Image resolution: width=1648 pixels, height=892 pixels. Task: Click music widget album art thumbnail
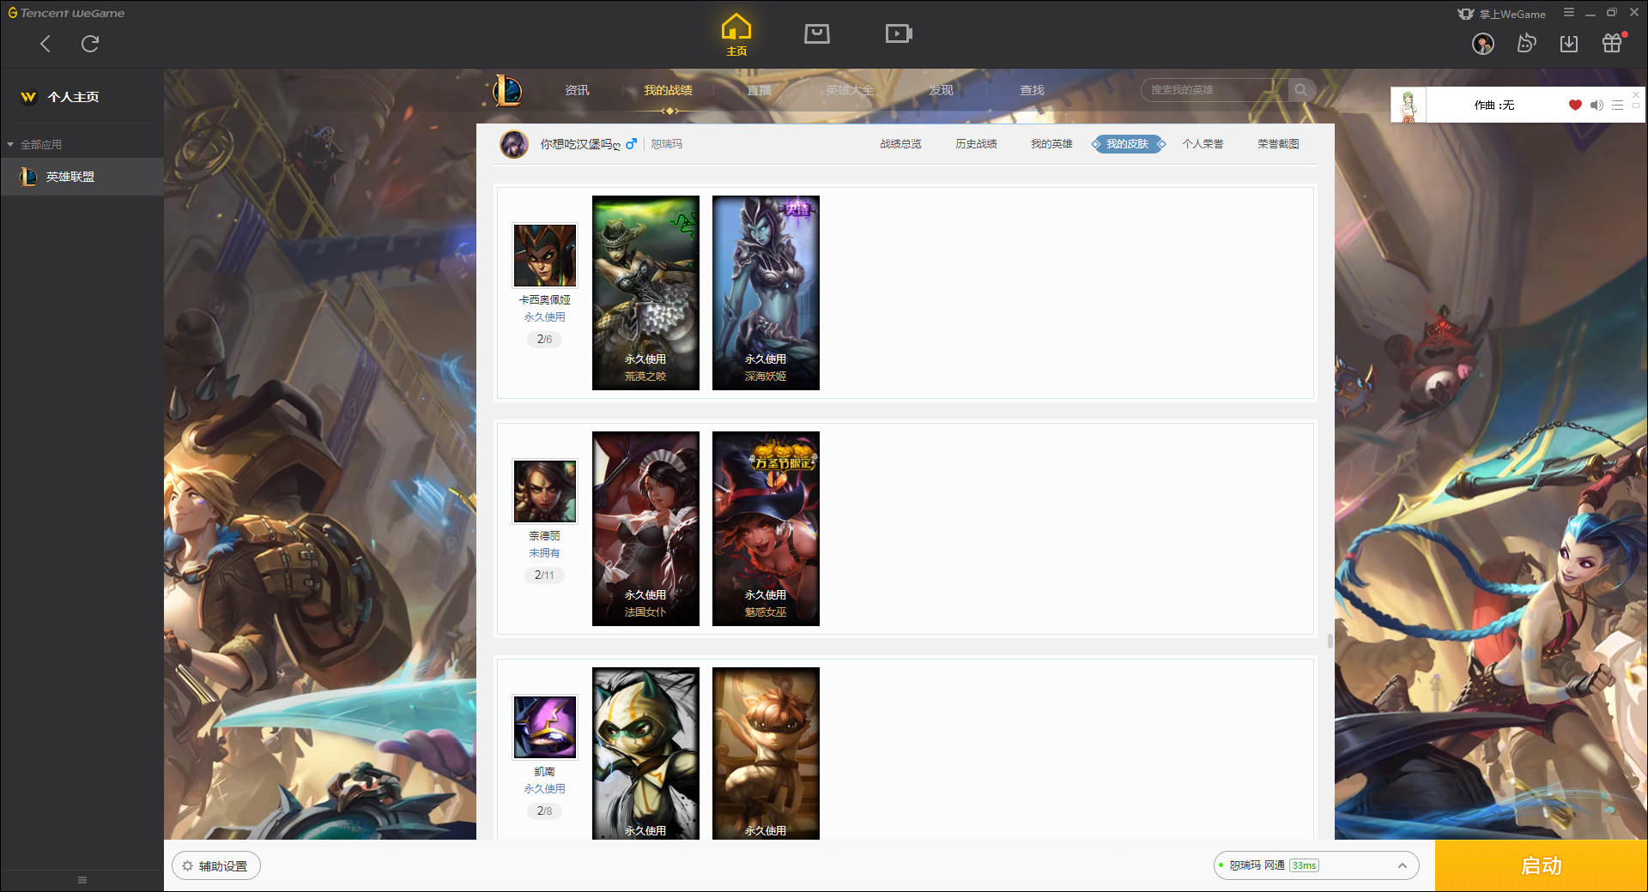point(1409,105)
